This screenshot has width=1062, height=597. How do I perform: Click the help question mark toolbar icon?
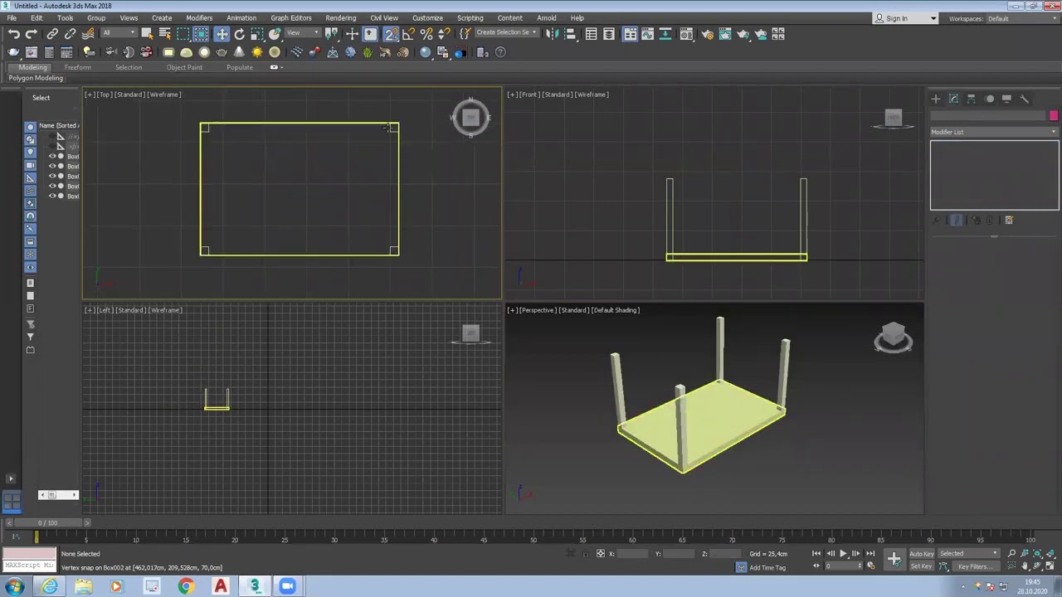pyautogui.click(x=500, y=52)
